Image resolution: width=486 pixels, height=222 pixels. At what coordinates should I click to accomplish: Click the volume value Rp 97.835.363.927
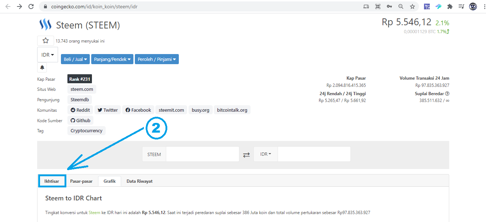coord(432,85)
